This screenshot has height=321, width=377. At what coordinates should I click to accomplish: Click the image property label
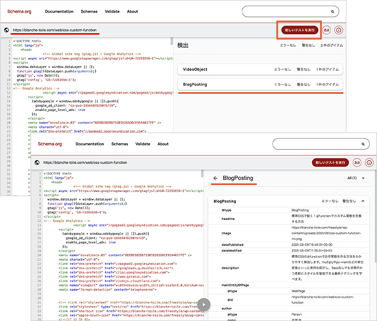pos(226,233)
